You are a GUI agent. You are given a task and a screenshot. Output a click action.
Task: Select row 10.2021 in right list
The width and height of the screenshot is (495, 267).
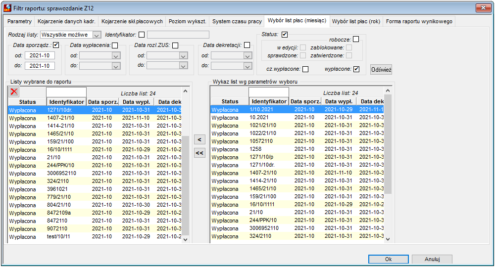pos(297,118)
